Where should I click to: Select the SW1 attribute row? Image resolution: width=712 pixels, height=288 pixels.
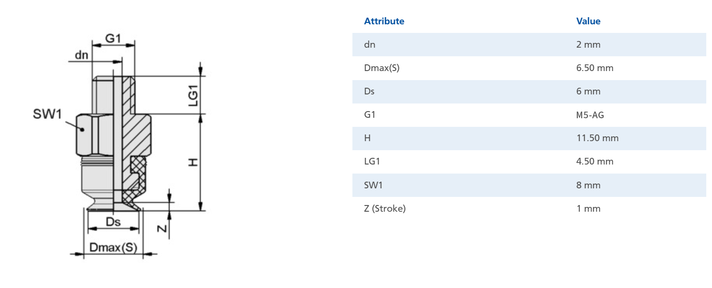529,185
